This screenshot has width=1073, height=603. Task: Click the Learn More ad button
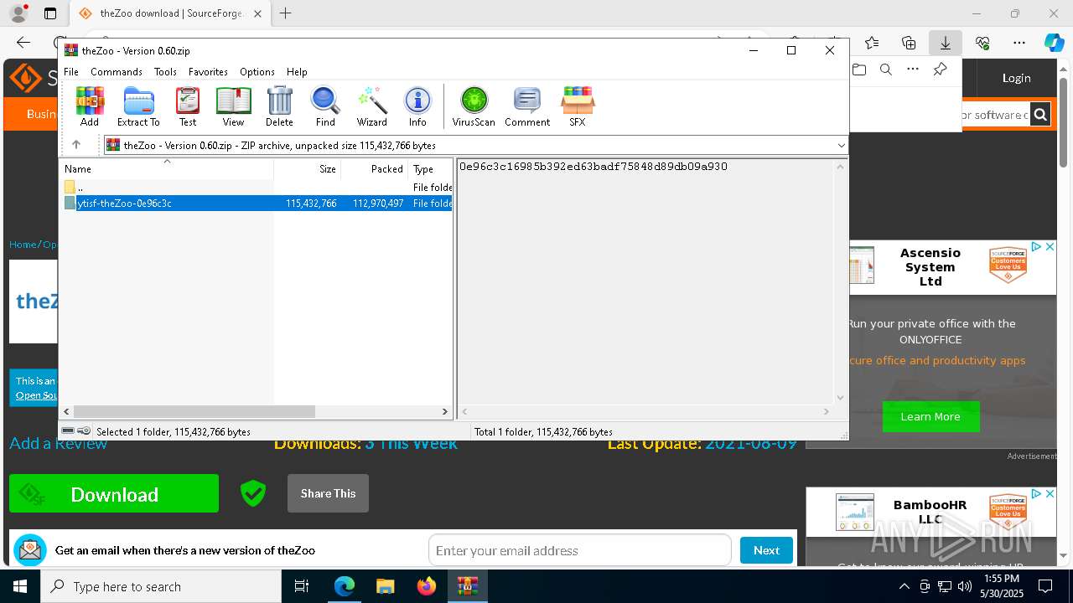pyautogui.click(x=930, y=416)
